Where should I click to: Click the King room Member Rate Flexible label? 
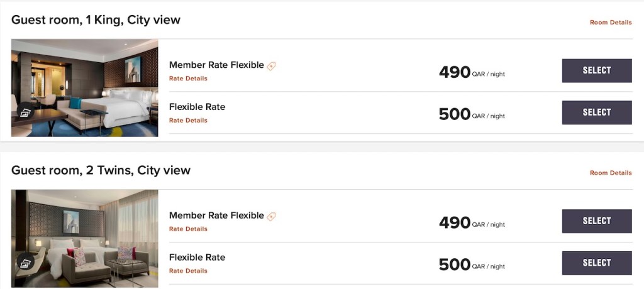216,65
